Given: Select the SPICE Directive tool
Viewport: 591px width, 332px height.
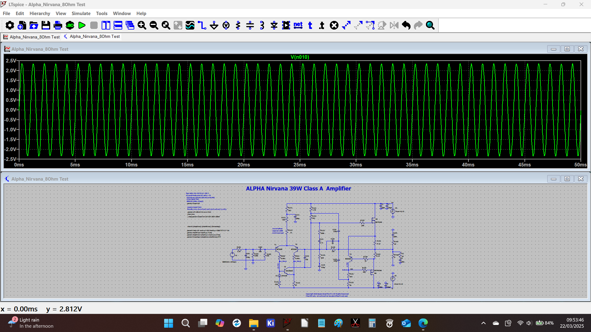Looking at the screenshot, I should tap(322, 25).
